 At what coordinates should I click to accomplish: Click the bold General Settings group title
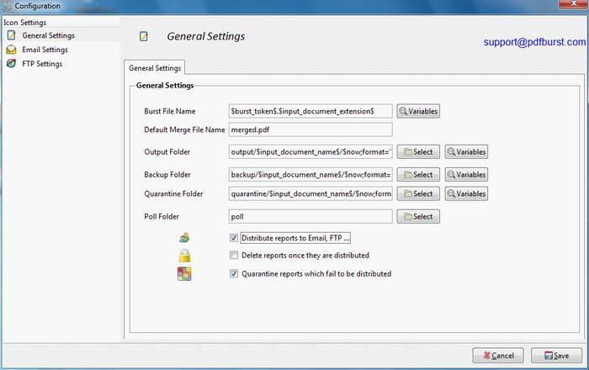coord(165,85)
